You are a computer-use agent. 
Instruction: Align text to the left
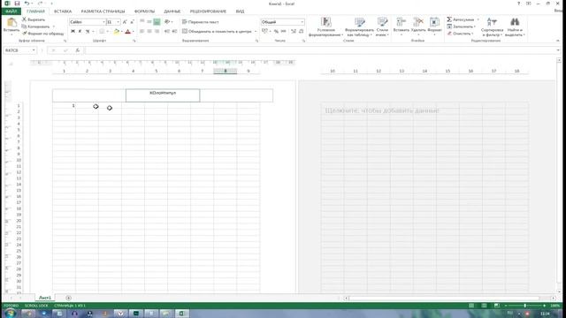click(141, 32)
